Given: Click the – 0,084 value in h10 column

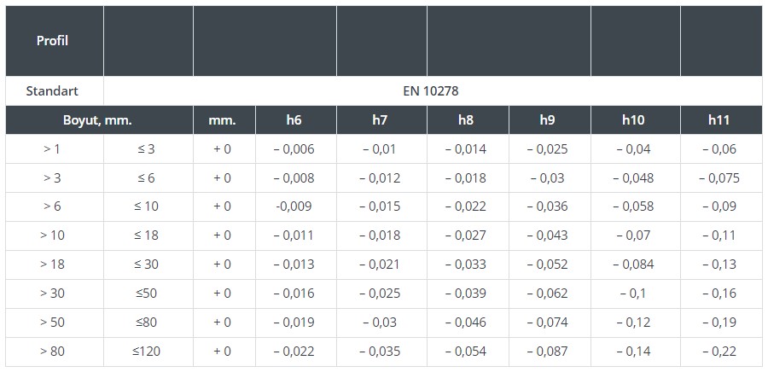Looking at the screenshot, I should point(633,264).
